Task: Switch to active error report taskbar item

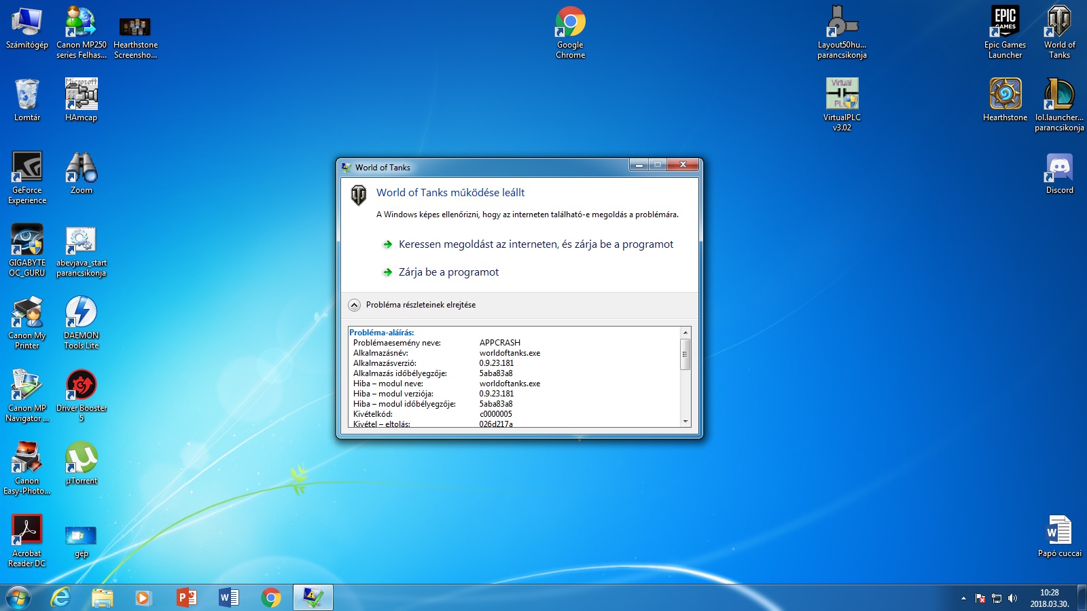Action: pos(313,597)
